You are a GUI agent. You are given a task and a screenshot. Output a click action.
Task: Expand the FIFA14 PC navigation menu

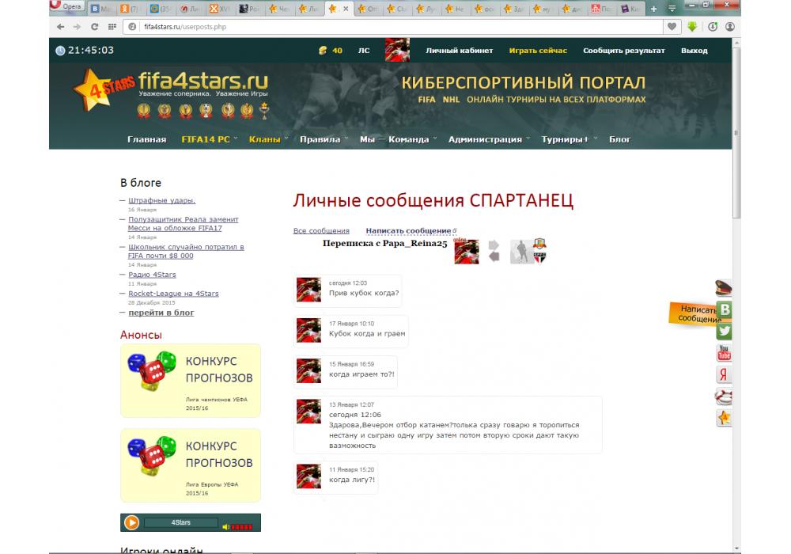[206, 139]
